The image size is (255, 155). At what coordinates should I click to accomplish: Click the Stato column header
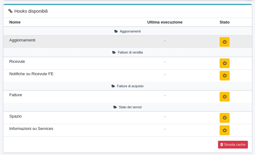224,22
